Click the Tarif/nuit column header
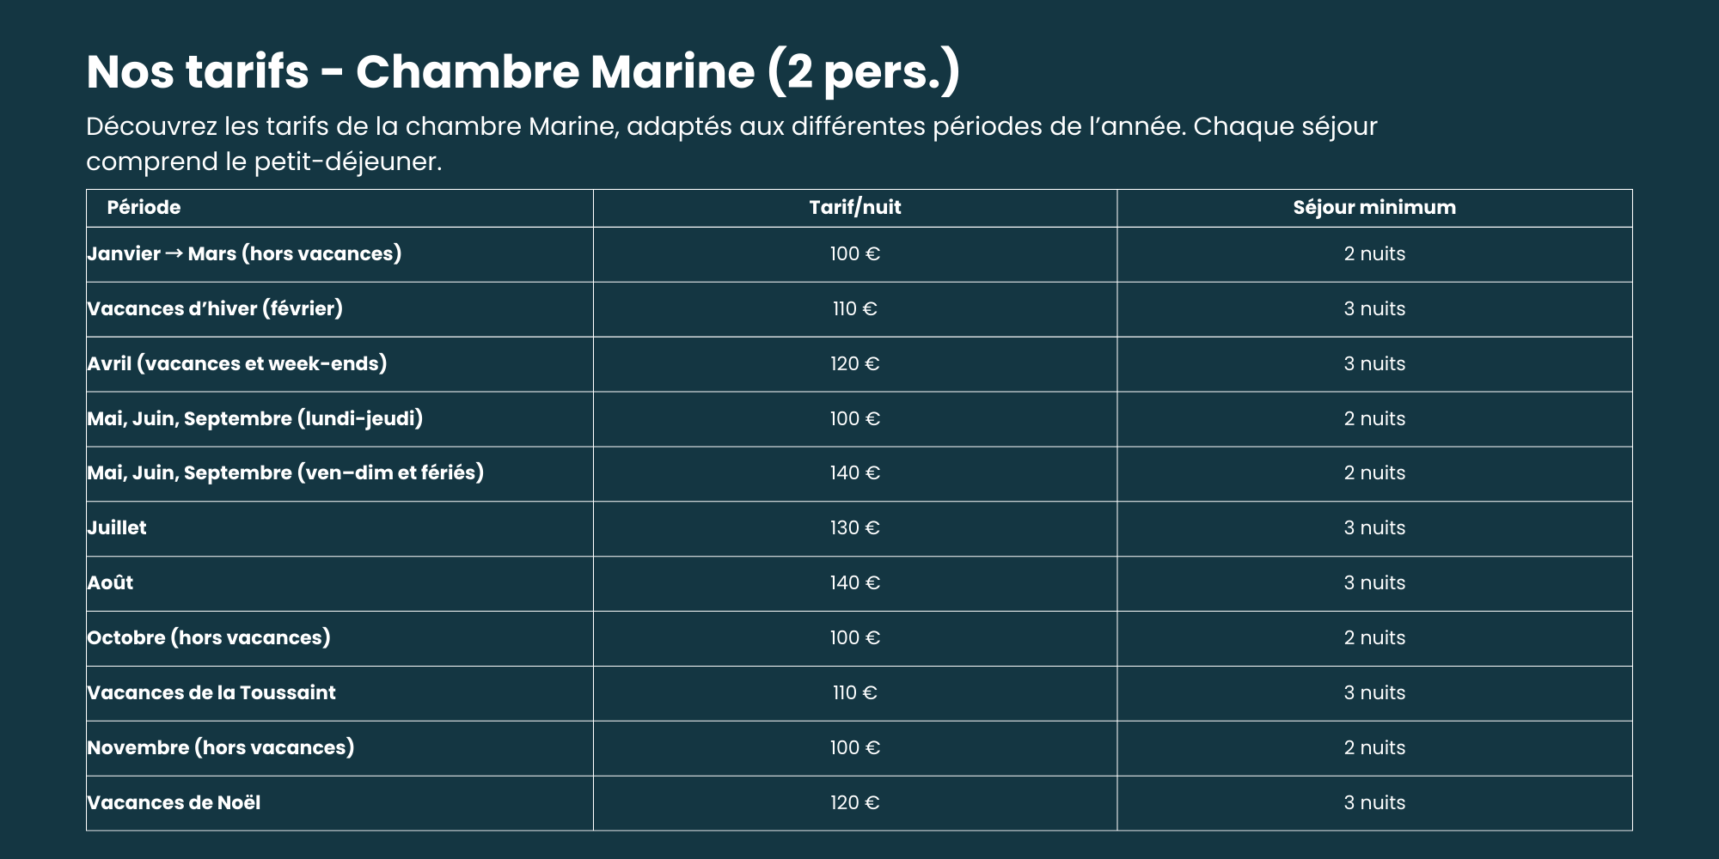This screenshot has width=1719, height=859. point(854,207)
